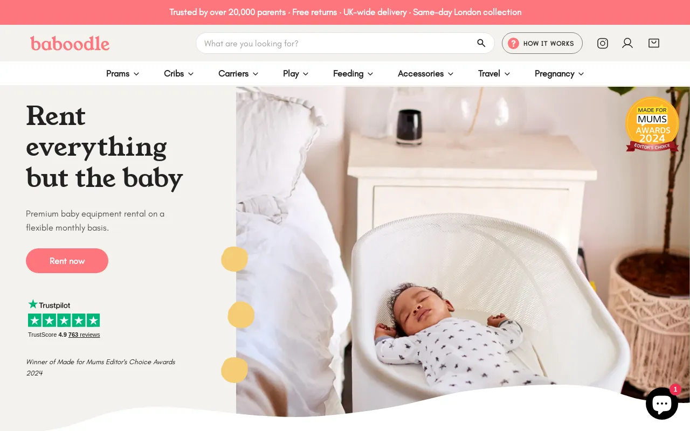The height and width of the screenshot is (431, 690).
Task: Open the Travel menu item
Action: point(494,73)
